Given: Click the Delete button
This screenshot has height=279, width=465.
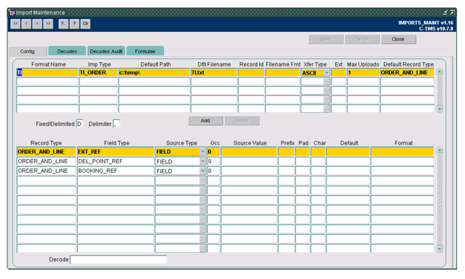Looking at the screenshot, I should click(241, 121).
